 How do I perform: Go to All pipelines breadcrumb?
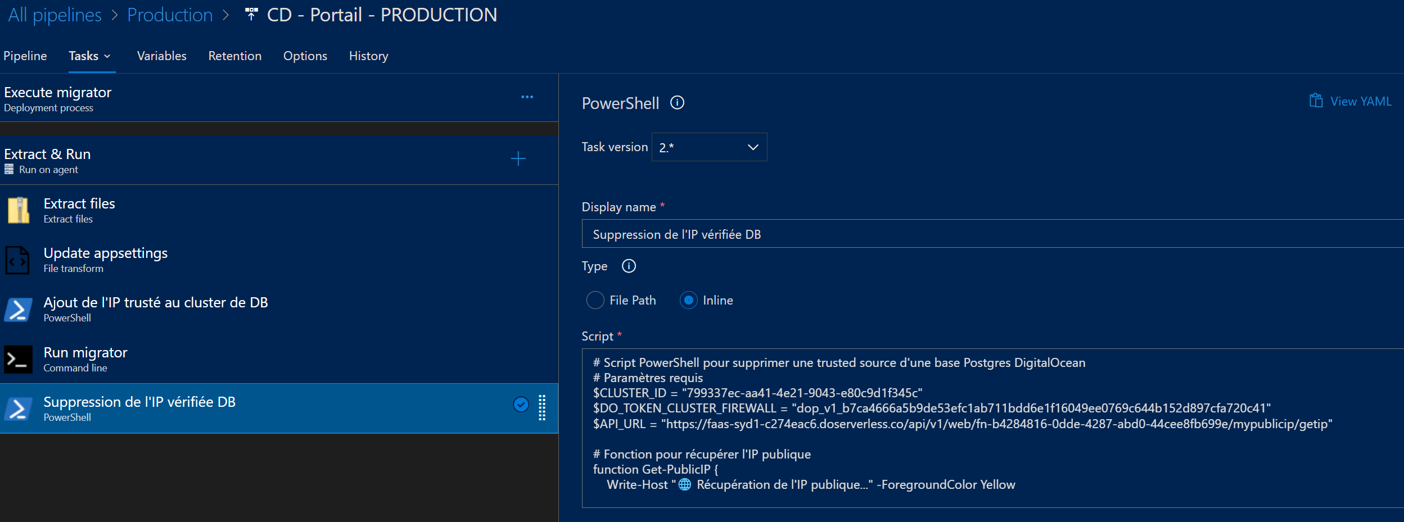pos(55,15)
